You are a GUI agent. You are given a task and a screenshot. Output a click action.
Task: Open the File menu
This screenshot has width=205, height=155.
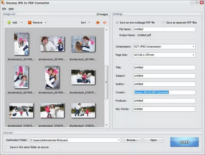(x=4, y=9)
